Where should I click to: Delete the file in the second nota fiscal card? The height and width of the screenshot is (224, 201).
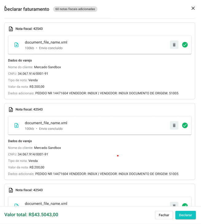point(174,125)
